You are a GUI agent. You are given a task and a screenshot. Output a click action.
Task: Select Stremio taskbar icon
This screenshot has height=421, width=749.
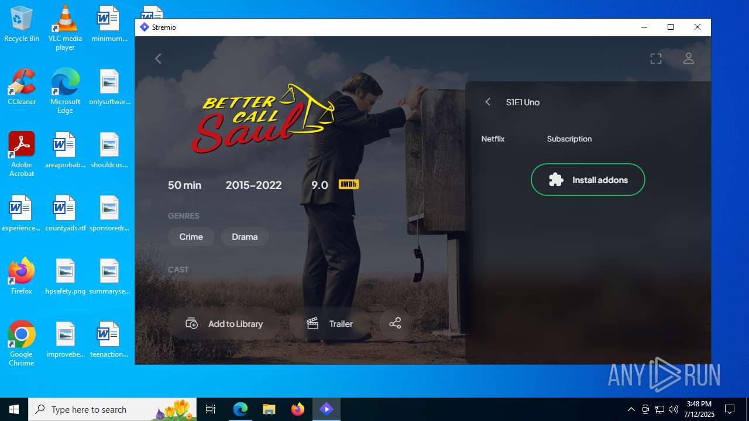[326, 409]
